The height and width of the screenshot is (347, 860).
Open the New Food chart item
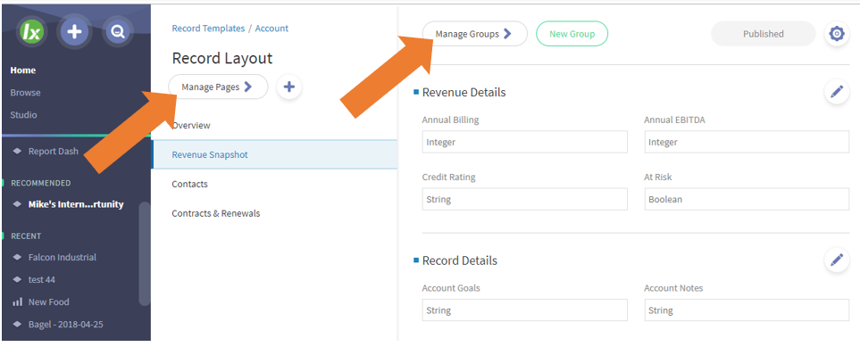[40, 302]
